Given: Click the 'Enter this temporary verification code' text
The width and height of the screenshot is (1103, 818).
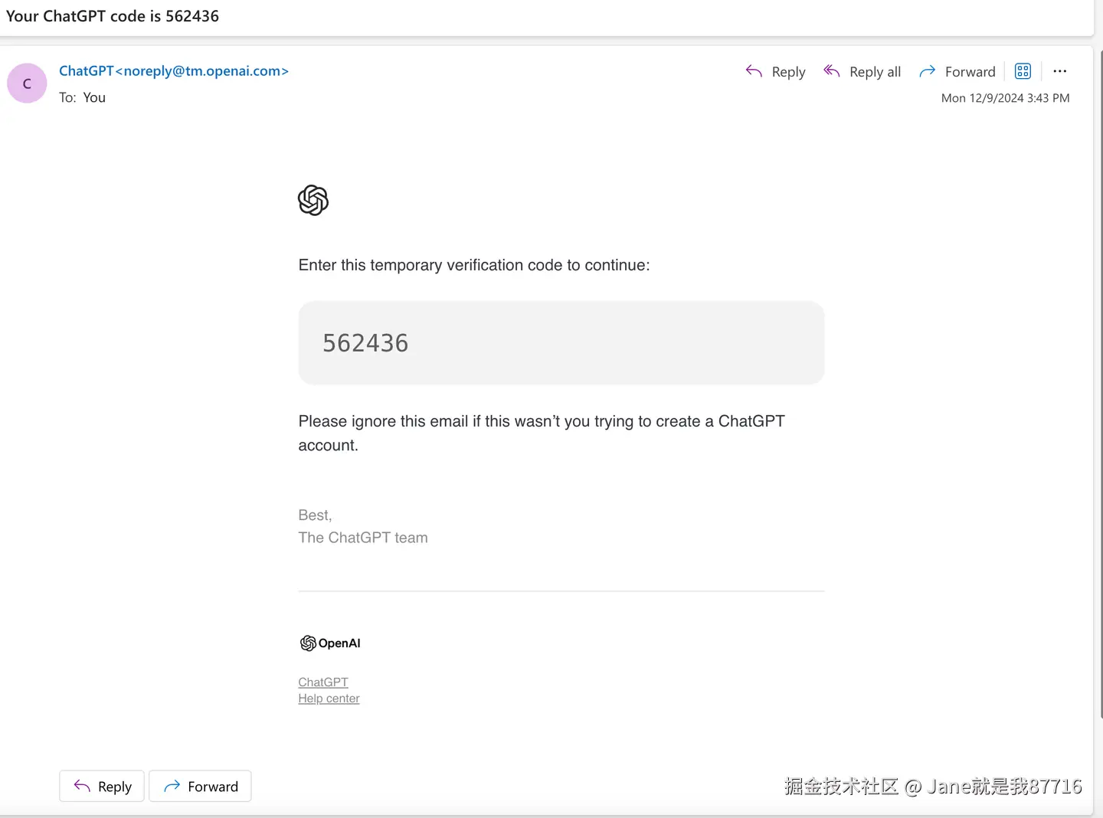Looking at the screenshot, I should [473, 265].
